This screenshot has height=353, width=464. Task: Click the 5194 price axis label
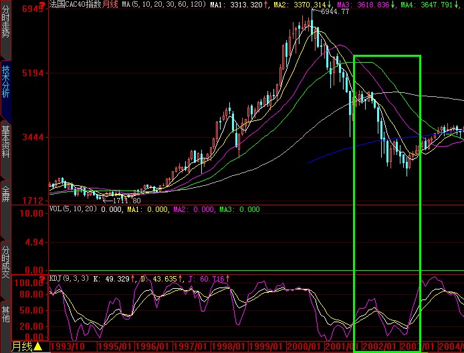(x=33, y=73)
